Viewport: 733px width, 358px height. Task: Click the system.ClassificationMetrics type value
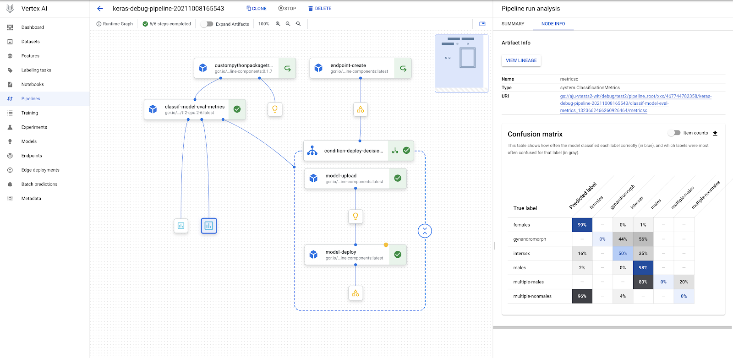(x=590, y=87)
